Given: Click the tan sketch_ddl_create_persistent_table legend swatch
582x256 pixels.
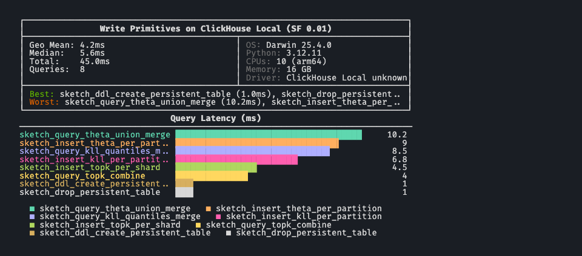Looking at the screenshot, I should click(x=32, y=234).
